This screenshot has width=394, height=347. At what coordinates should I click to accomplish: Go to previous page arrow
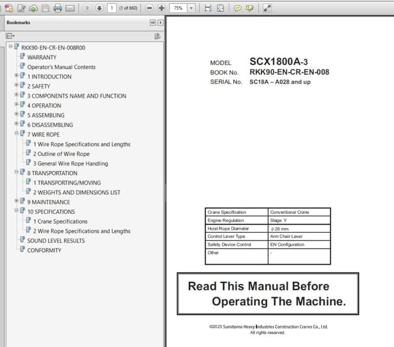pyautogui.click(x=87, y=8)
